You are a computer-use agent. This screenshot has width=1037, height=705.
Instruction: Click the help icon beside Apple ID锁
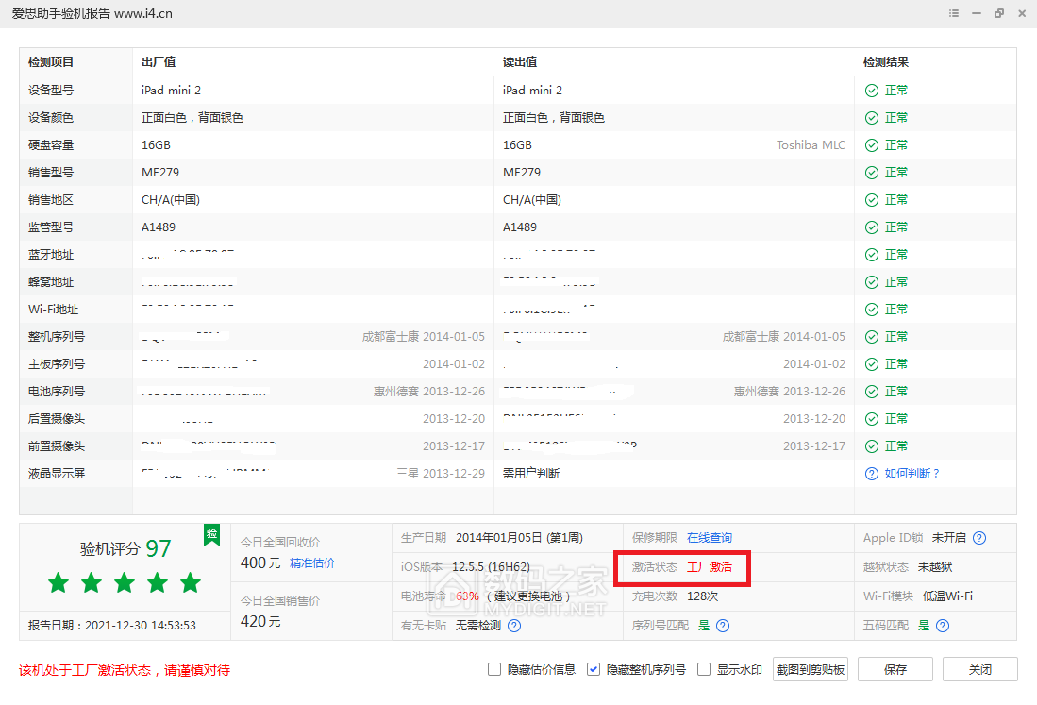[x=979, y=538]
